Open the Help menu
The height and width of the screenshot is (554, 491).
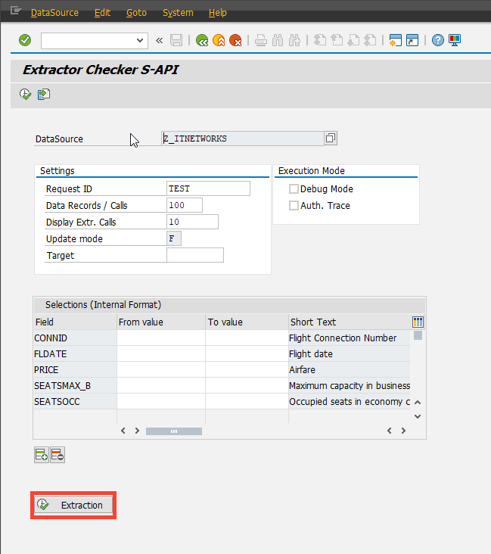pyautogui.click(x=218, y=13)
